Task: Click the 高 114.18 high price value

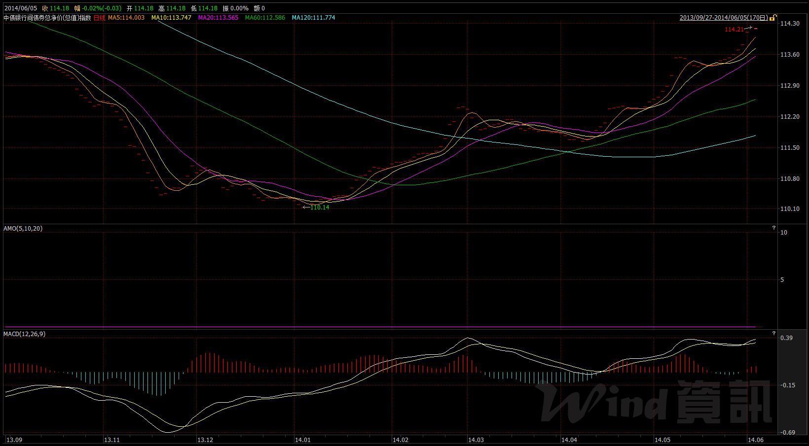Action: (x=172, y=8)
